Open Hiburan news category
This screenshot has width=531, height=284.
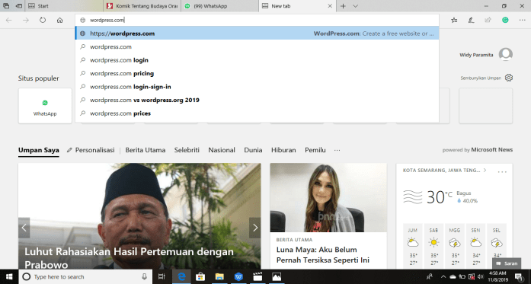click(x=283, y=150)
